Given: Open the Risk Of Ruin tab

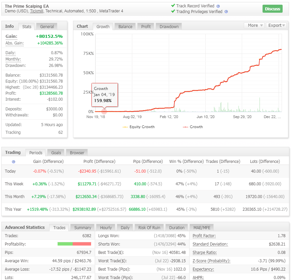Looking at the screenshot, I should [149, 227].
